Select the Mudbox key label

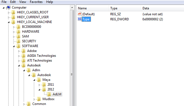coord(48,99)
